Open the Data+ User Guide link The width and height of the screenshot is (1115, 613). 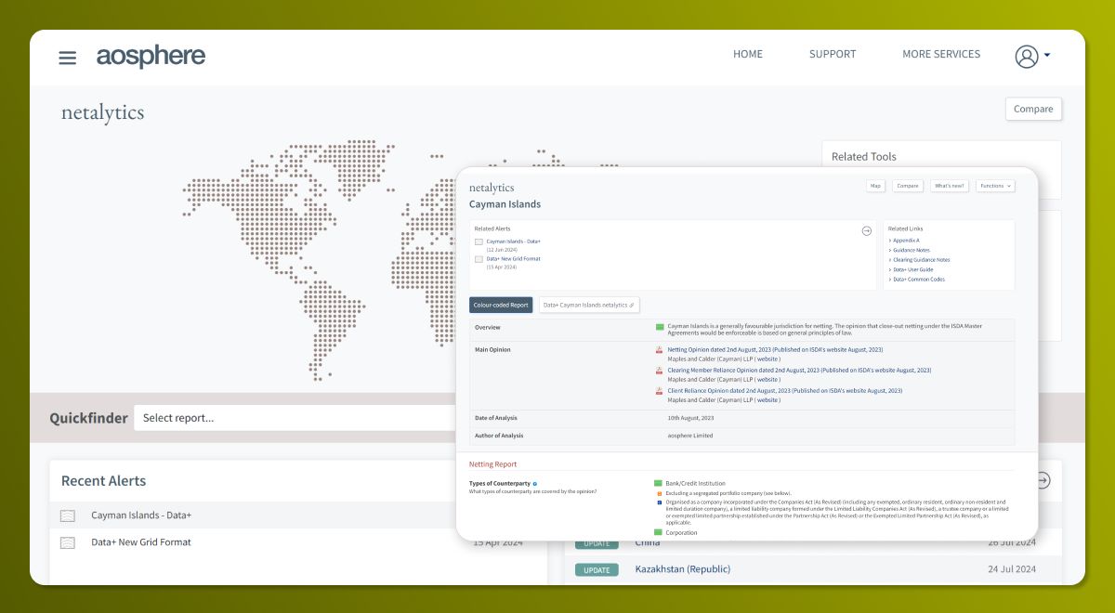[x=913, y=269]
